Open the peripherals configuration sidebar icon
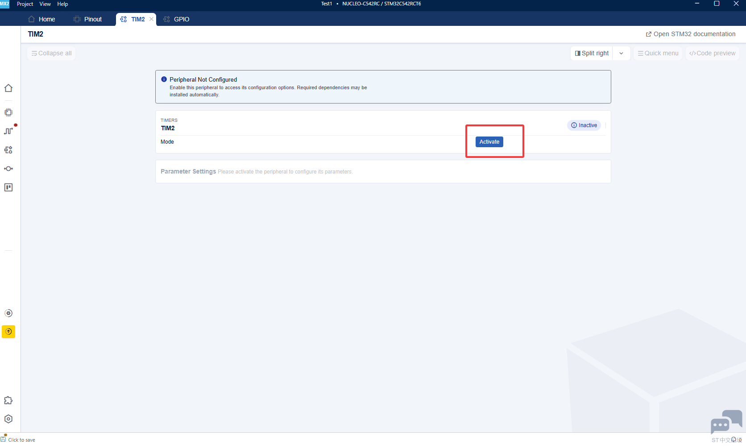The height and width of the screenshot is (447, 746). pos(8,150)
